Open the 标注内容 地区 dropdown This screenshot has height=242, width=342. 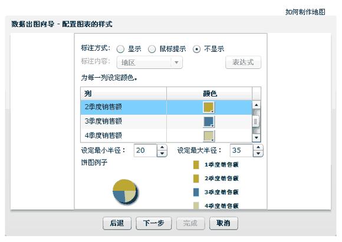click(x=150, y=63)
